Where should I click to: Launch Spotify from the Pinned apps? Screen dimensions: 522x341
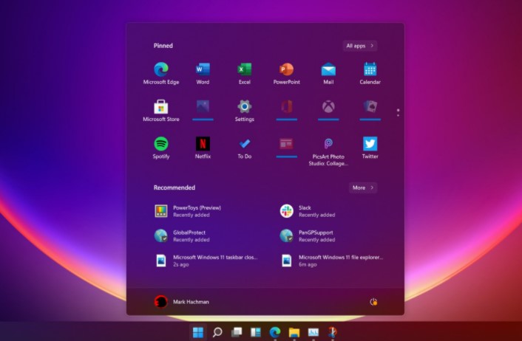coord(161,148)
